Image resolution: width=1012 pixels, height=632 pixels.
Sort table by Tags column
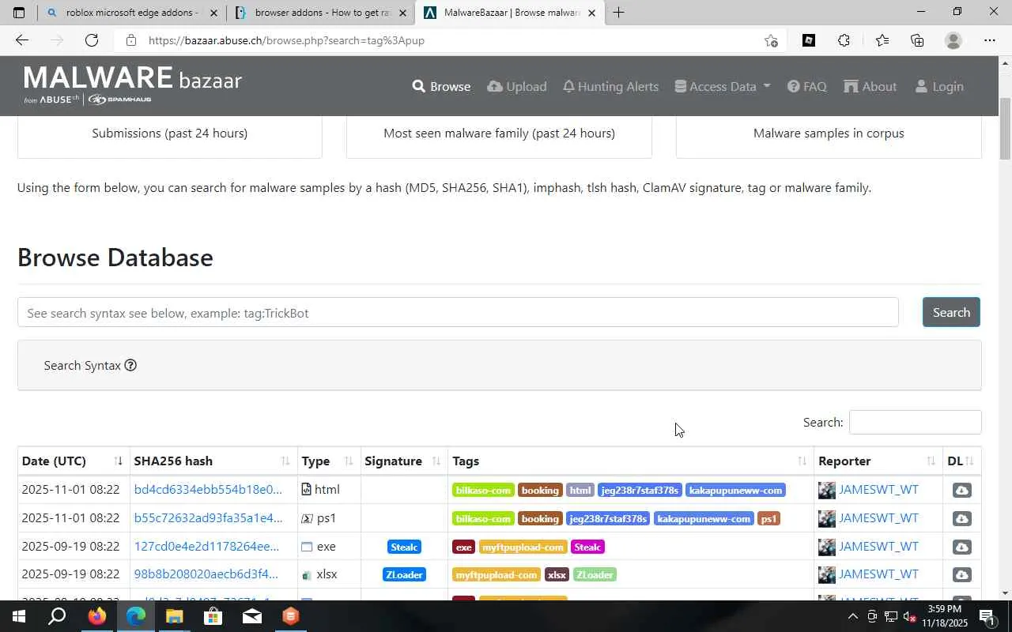630,461
